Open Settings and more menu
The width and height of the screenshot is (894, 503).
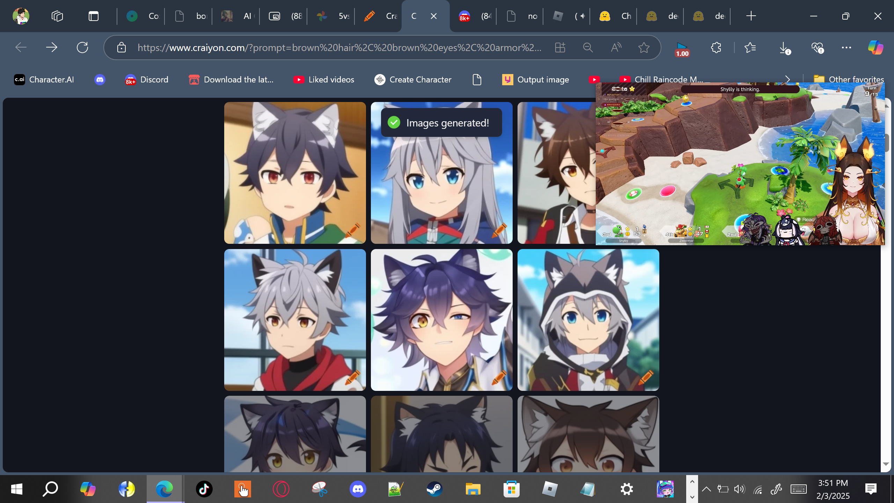847,48
